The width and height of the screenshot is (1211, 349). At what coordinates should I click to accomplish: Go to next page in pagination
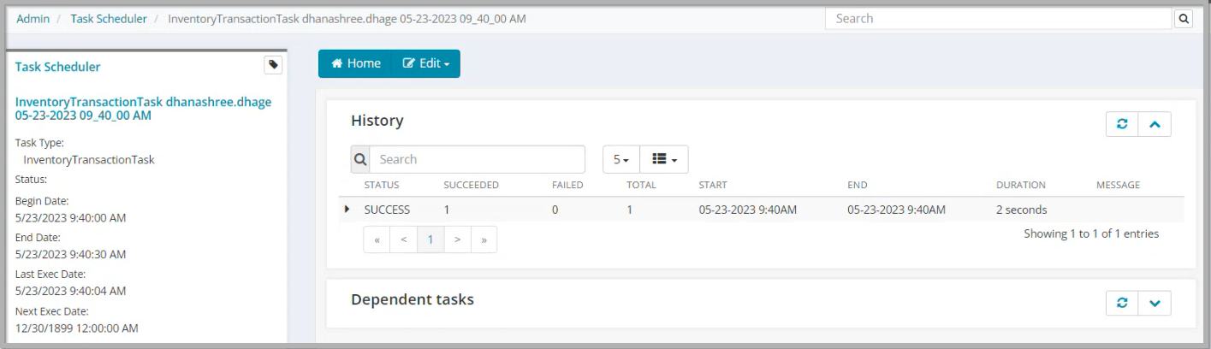pos(457,240)
